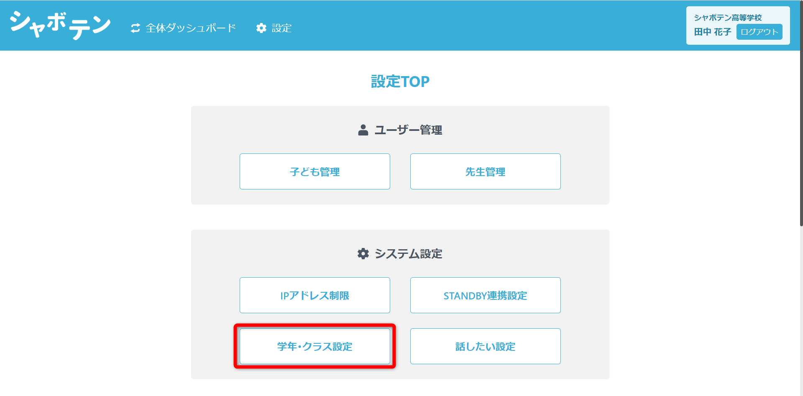
Task: Click the 設定TOP page heading
Action: pyautogui.click(x=400, y=82)
